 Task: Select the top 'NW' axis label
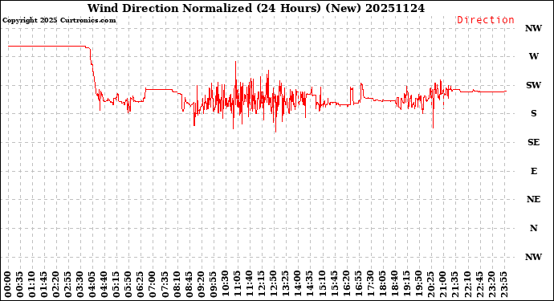(533, 28)
